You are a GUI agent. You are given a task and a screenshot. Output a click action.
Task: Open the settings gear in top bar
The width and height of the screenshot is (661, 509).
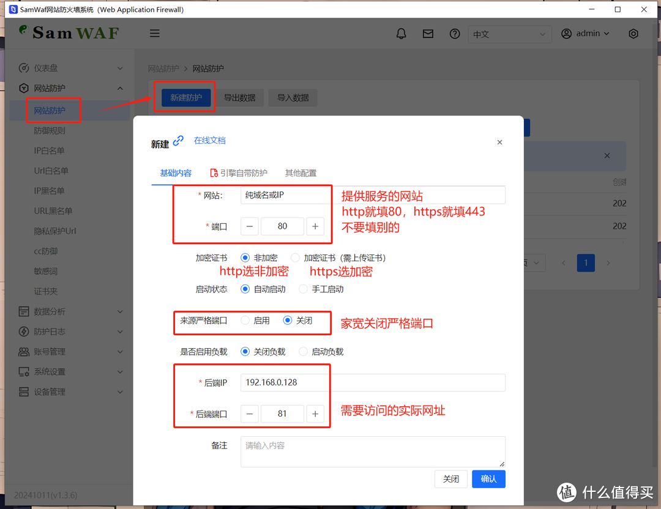tap(633, 33)
